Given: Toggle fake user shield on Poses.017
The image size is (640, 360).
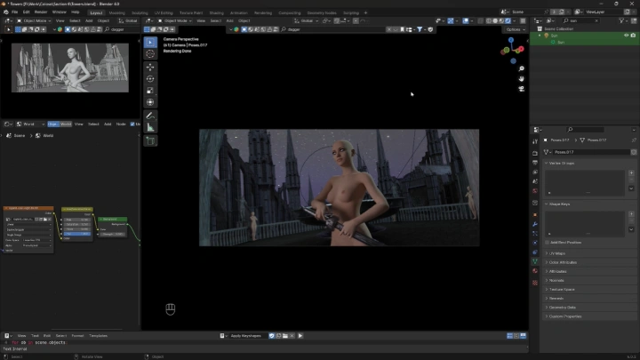Looking at the screenshot, I should click(634, 152).
